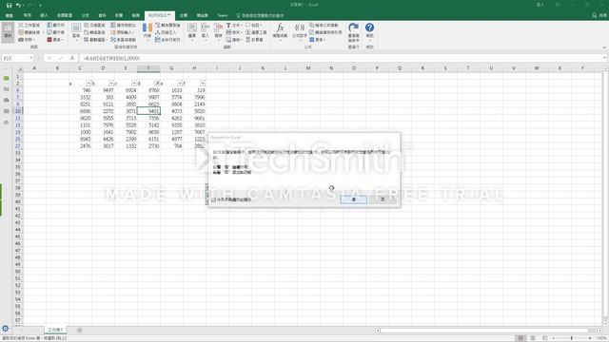Click cell containing 1000
Viewport: 609px width, 342px height.
(80, 132)
